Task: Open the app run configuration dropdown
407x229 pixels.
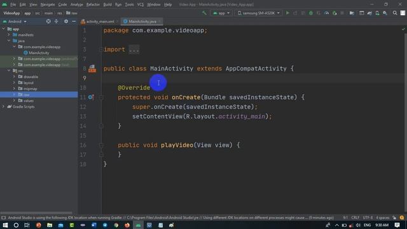Action: (x=221, y=13)
